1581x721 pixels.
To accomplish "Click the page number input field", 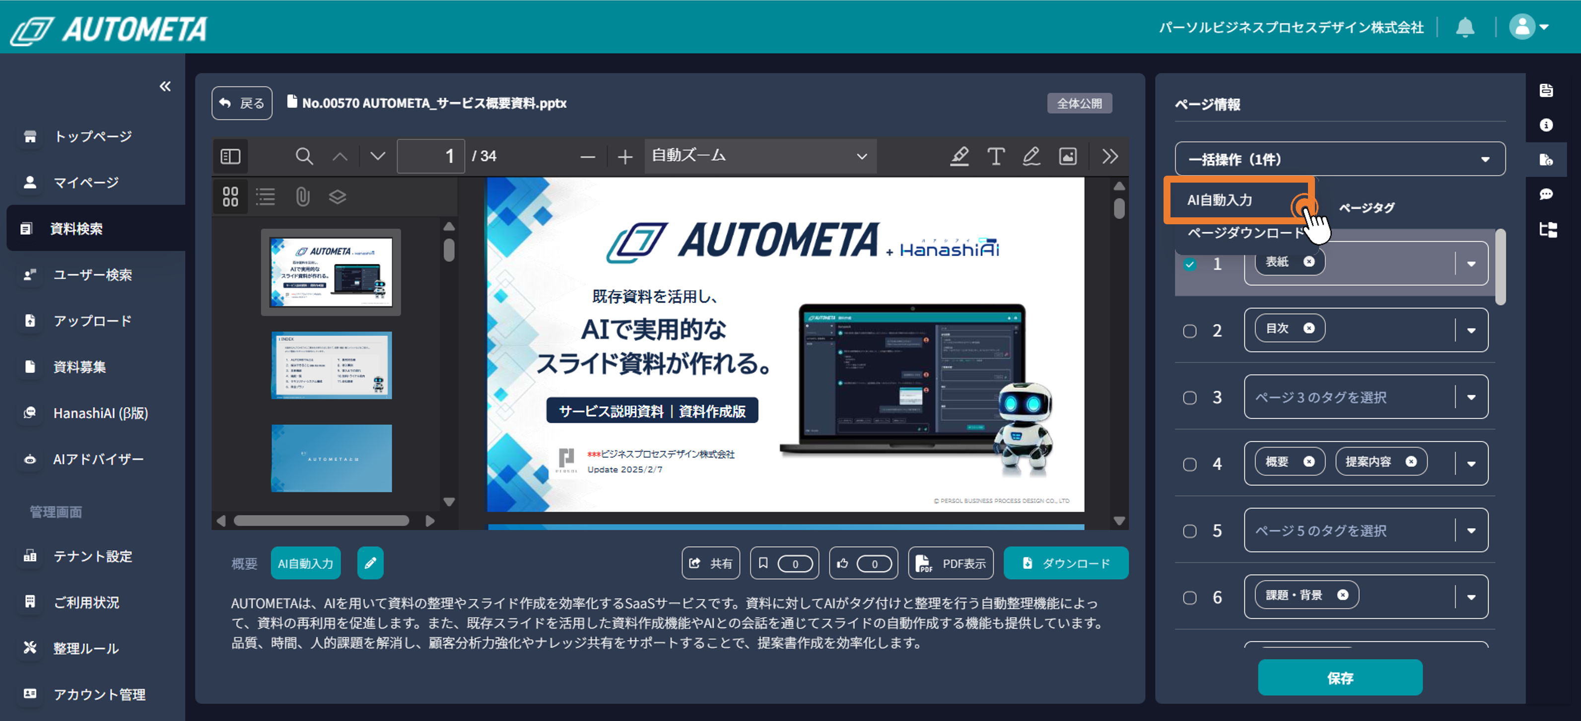I will point(430,156).
